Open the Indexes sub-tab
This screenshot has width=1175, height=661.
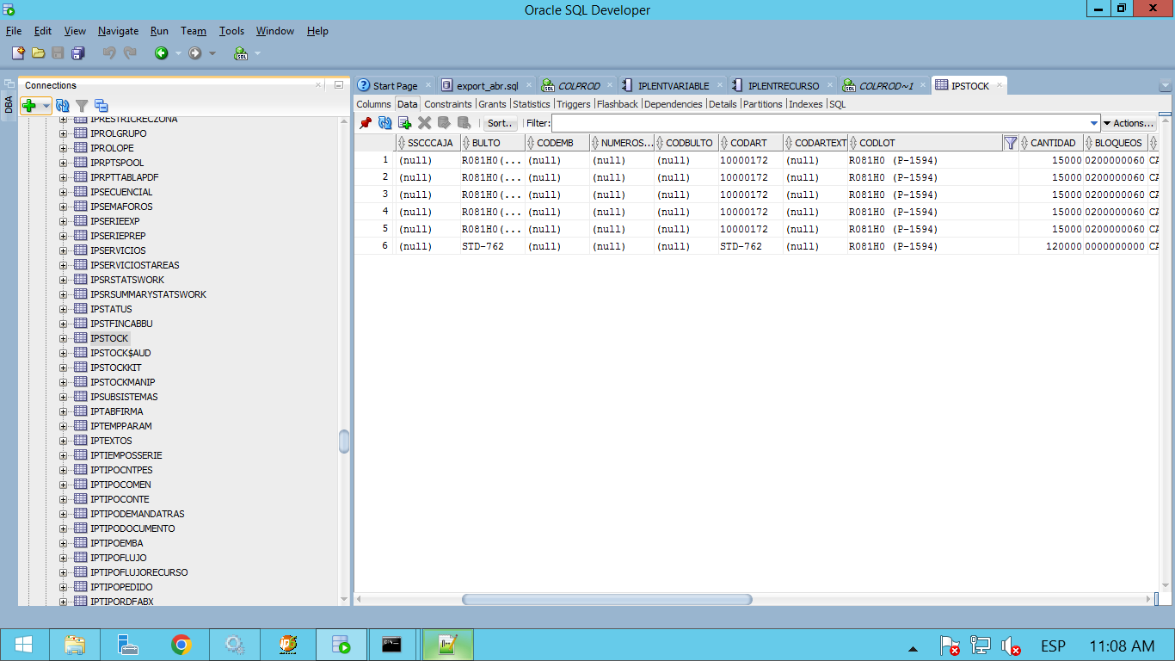[806, 104]
